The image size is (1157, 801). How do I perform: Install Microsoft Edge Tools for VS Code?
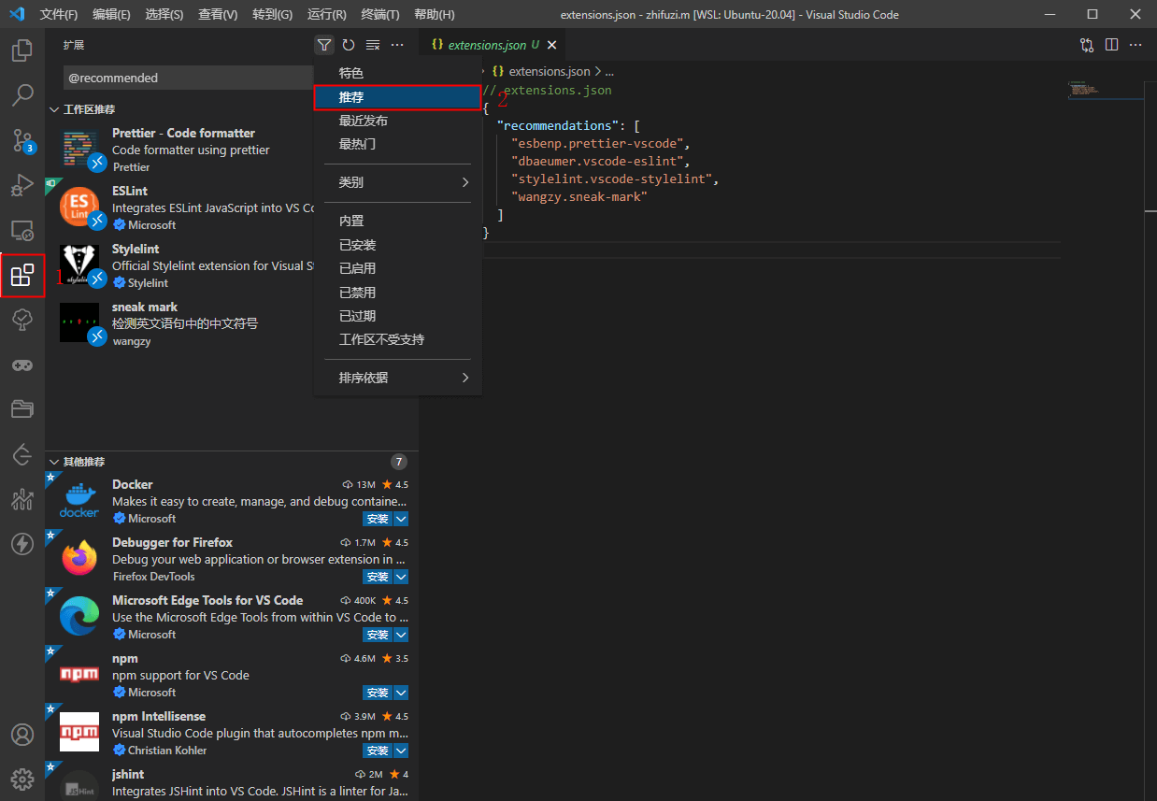[378, 635]
